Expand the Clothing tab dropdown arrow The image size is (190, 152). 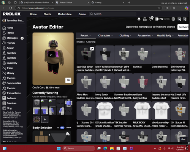click(x=131, y=36)
